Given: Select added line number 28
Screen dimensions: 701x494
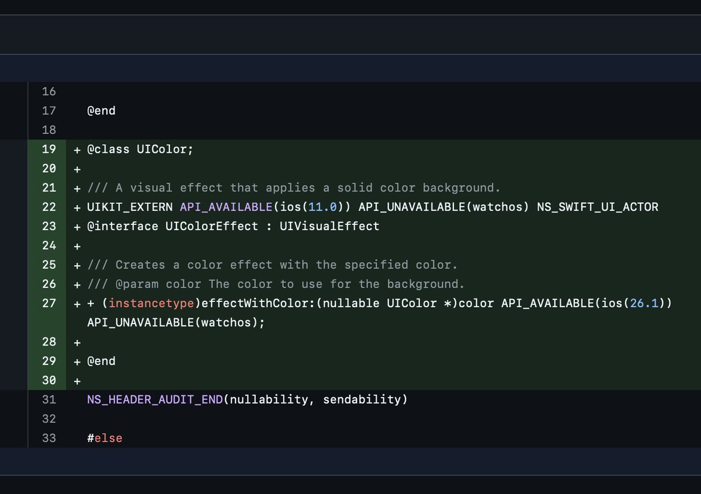Looking at the screenshot, I should tap(49, 342).
